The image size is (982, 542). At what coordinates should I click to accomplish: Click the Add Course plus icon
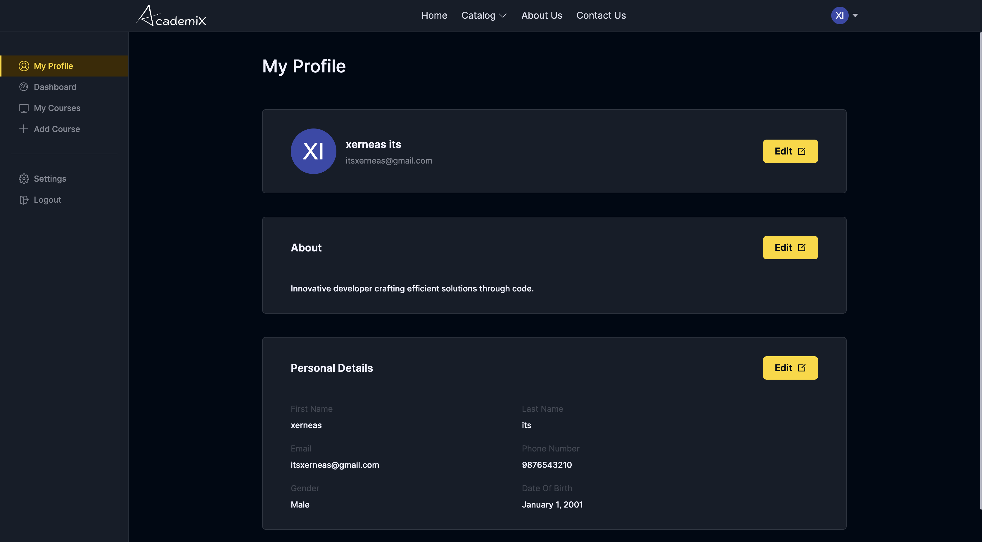pos(24,129)
